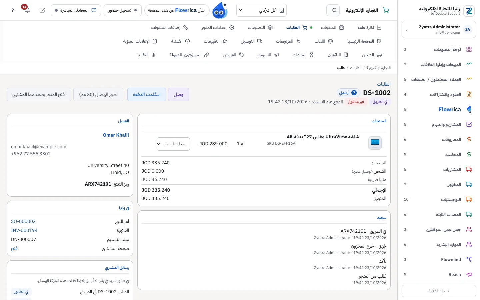The height and width of the screenshot is (300, 480).
Task: Click the تسجيل حضور button
Action: tap(123, 10)
